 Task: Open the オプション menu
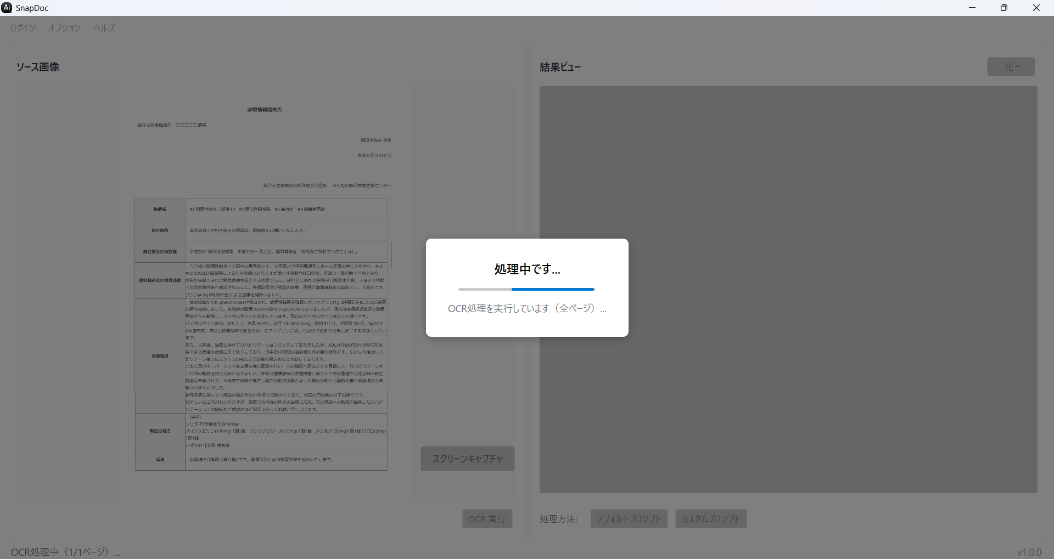point(64,28)
